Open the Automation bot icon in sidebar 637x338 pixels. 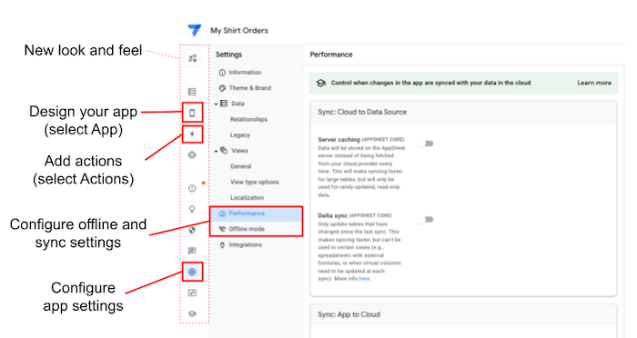point(192,155)
